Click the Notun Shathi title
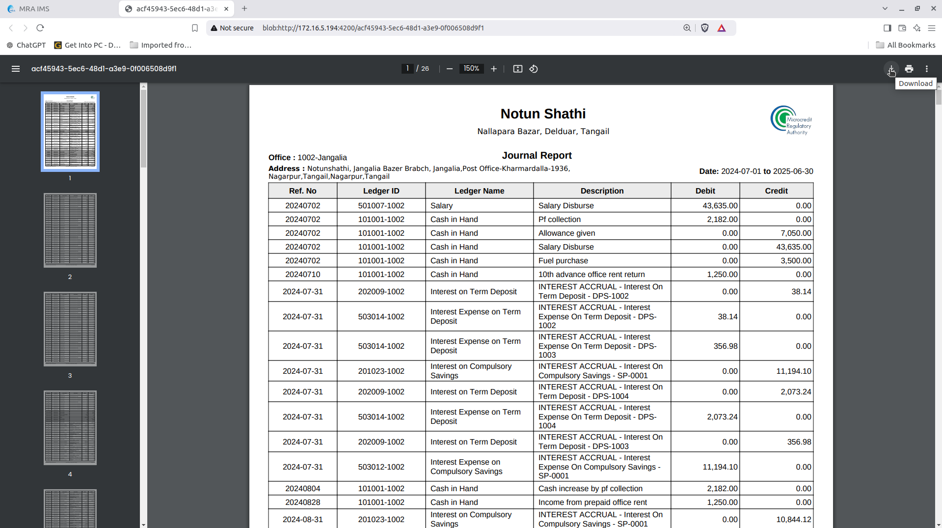The height and width of the screenshot is (528, 942). [x=543, y=114]
